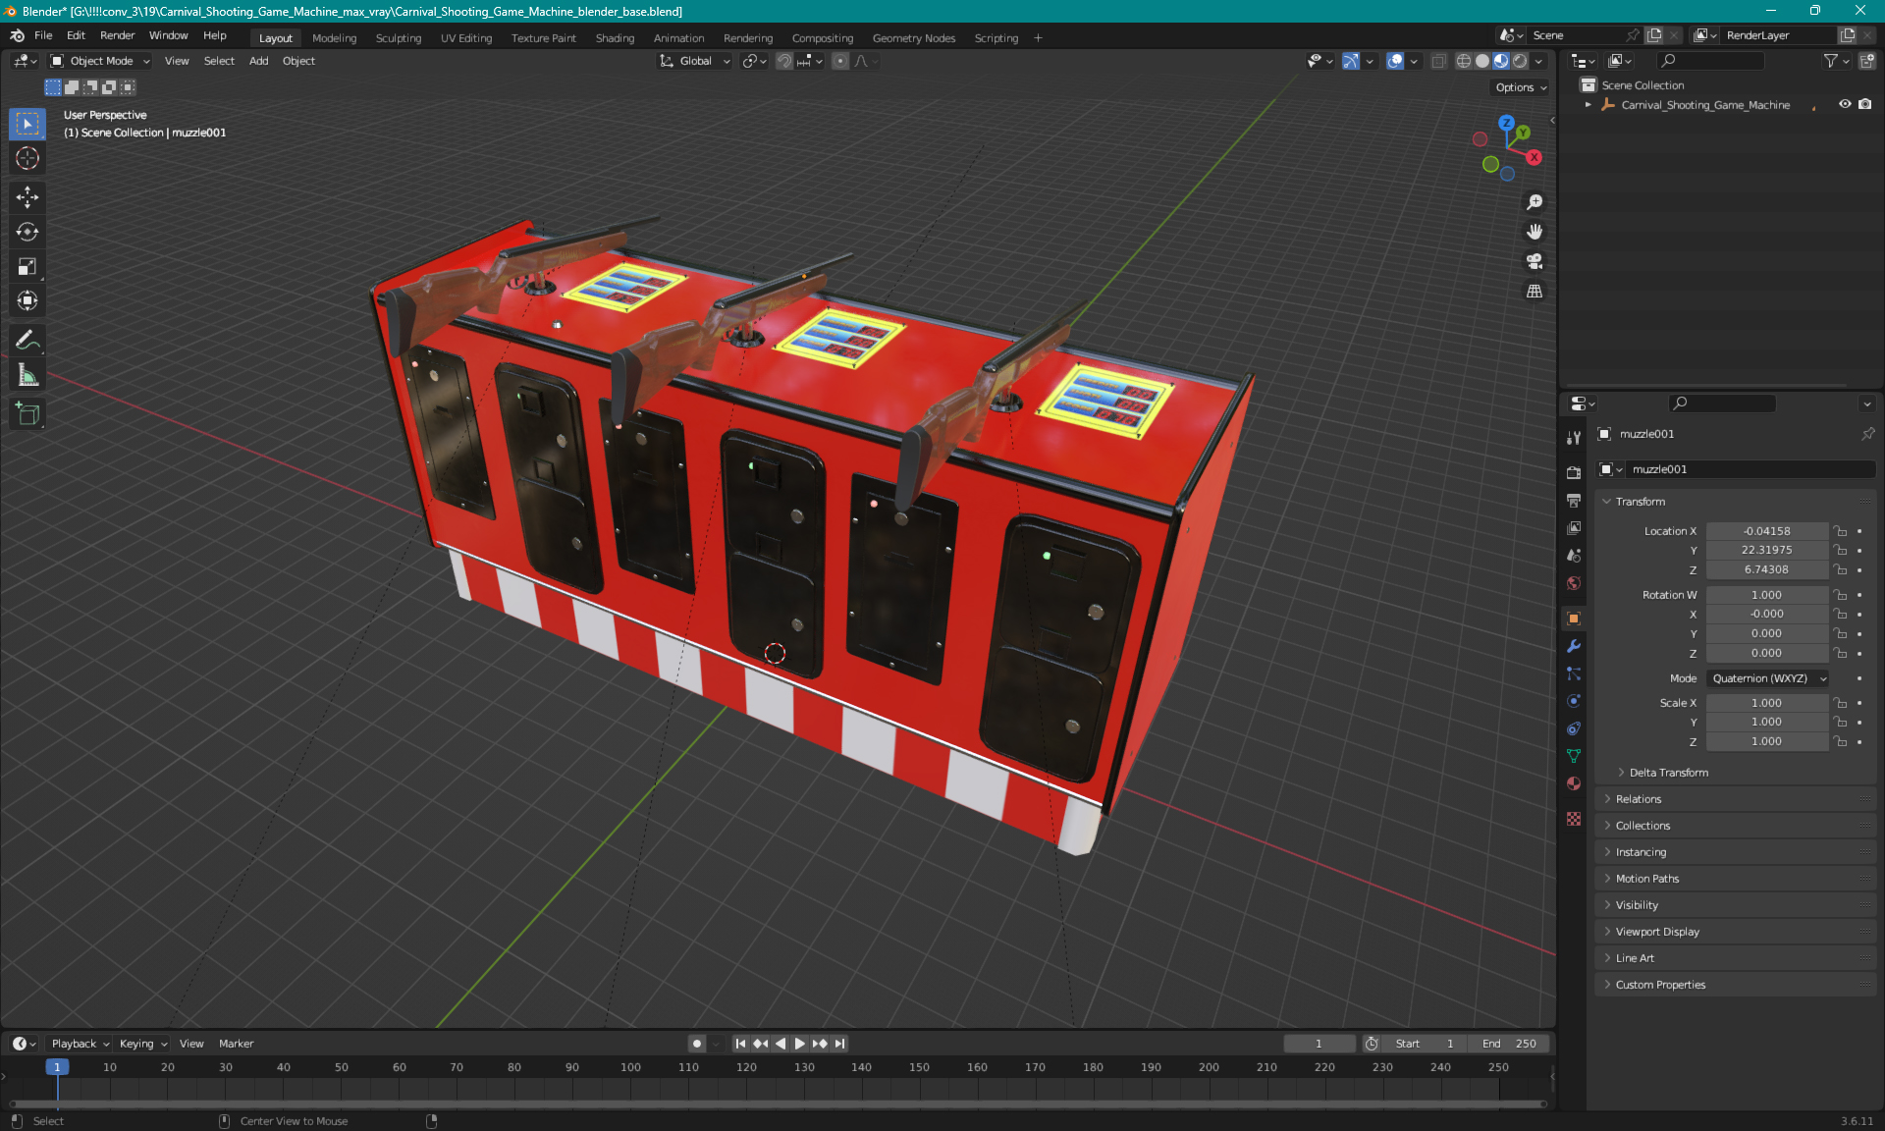Open the Scene properties tab

pos(1574,556)
